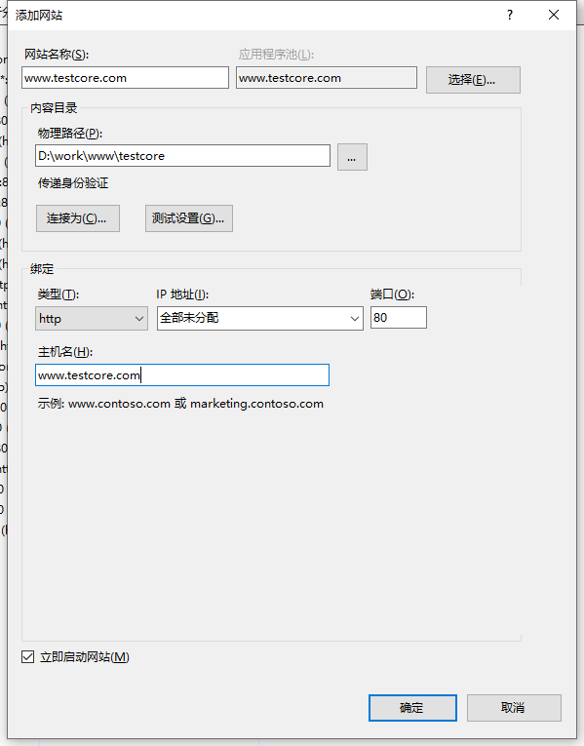The width and height of the screenshot is (584, 746).
Task: Click the 物理路径(P) label
Action: [x=70, y=134]
